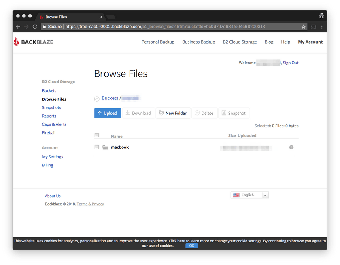The image size is (340, 265).
Task: Dismiss cookie banner with OK
Action: click(192, 246)
